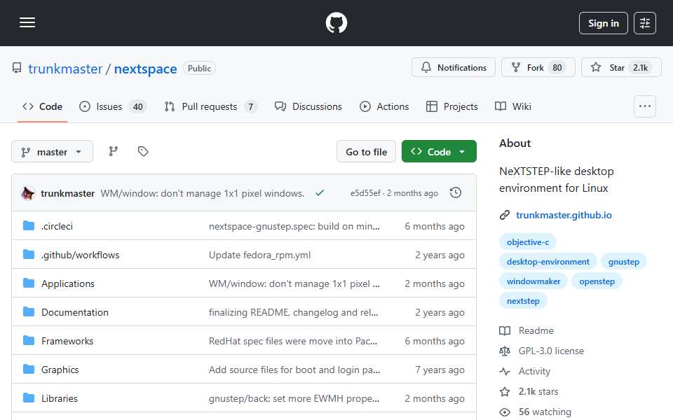Select the objective-c topic tag
673x420 pixels.
[527, 242]
